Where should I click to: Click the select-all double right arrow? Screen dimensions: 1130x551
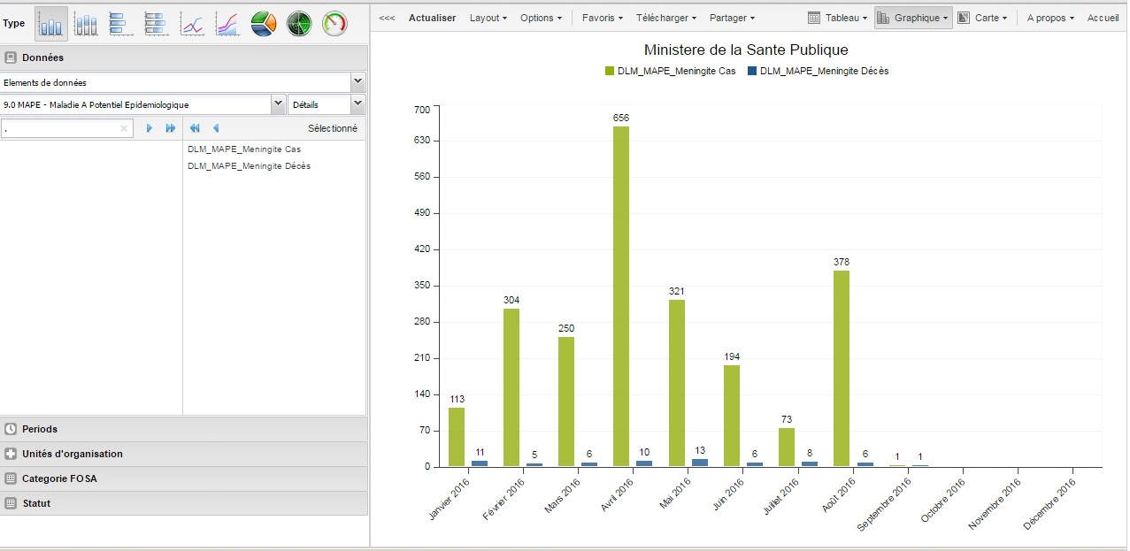click(171, 128)
